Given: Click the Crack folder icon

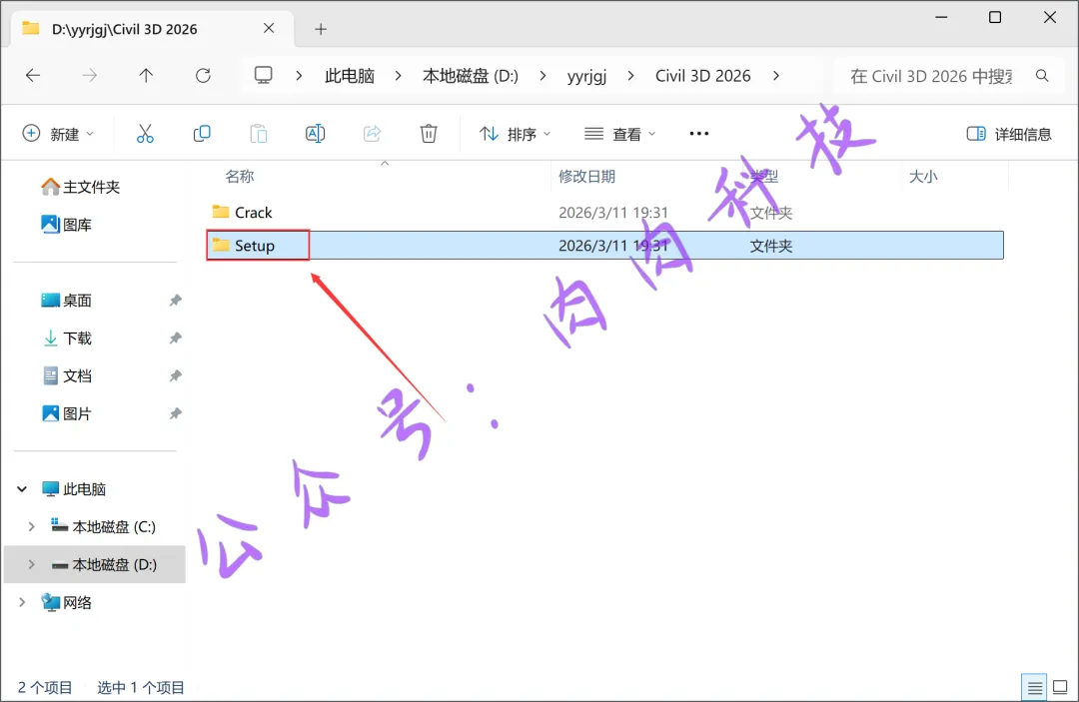Looking at the screenshot, I should 221,212.
